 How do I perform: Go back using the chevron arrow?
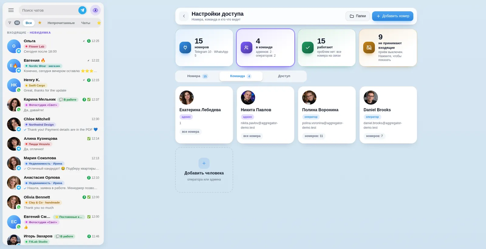(184, 16)
